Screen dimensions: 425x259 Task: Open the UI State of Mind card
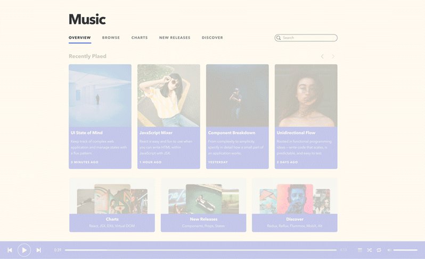pos(100,116)
